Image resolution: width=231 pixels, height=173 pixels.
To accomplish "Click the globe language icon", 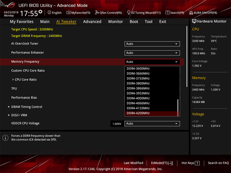I will pos(49,12).
